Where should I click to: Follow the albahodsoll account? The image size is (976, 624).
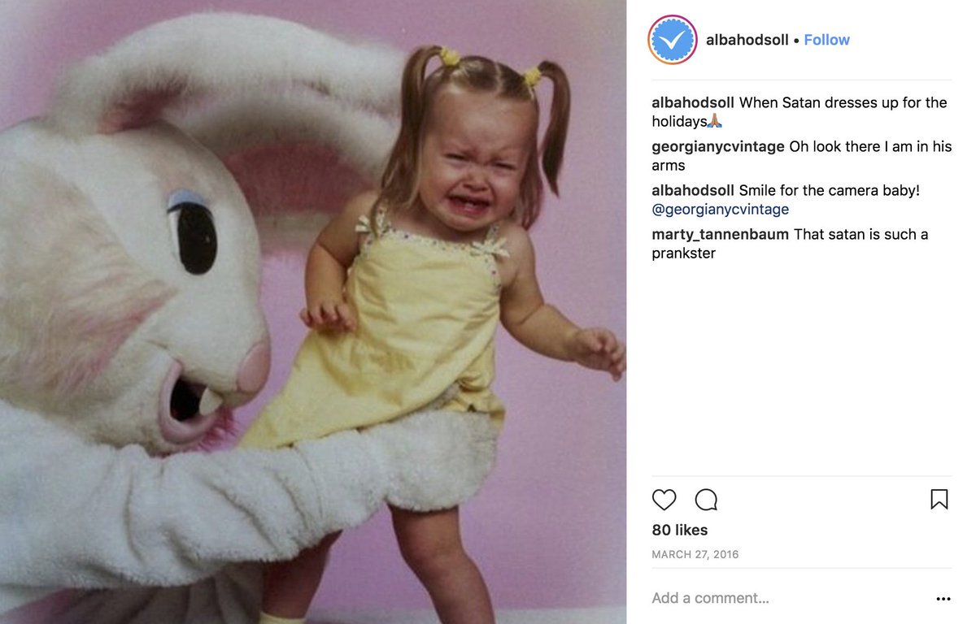point(826,40)
